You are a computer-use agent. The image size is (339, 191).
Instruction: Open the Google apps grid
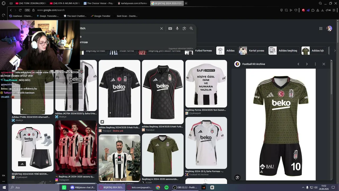(321, 28)
